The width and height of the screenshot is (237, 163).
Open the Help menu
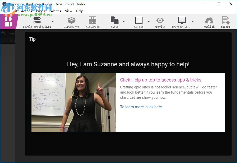pos(80,11)
